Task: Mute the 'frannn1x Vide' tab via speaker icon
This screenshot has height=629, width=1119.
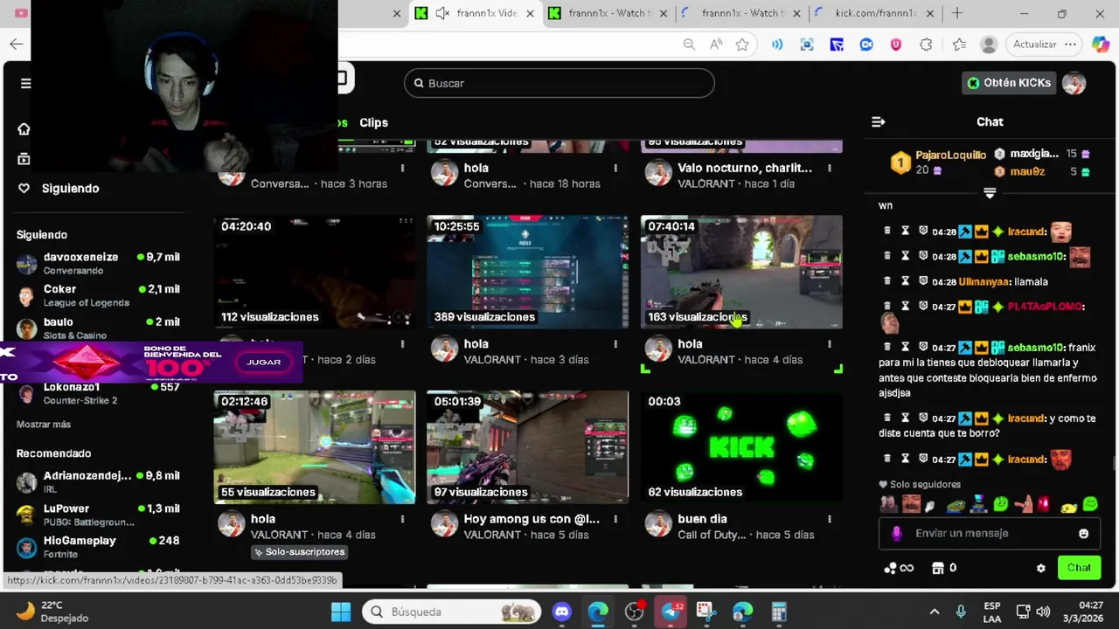Action: click(442, 13)
